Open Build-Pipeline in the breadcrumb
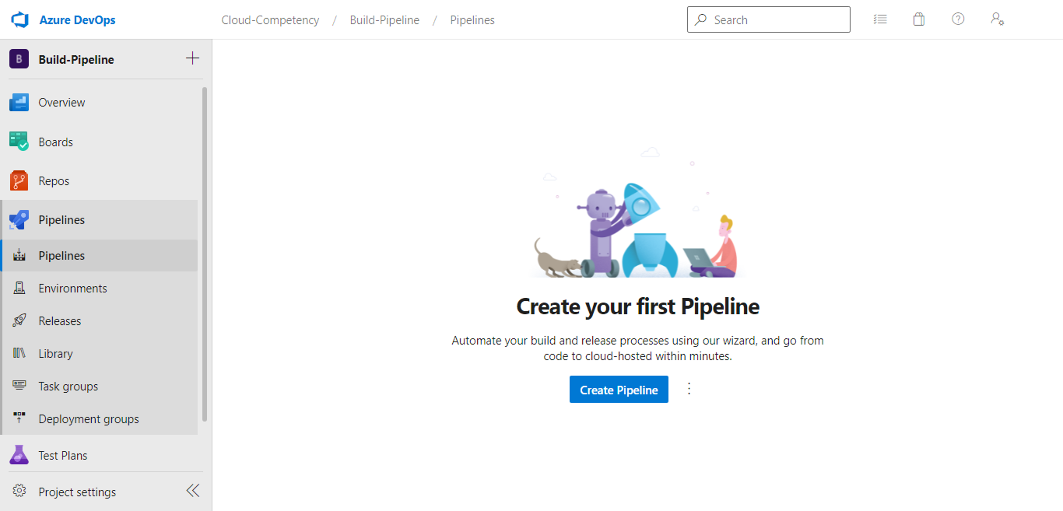The image size is (1063, 511). (x=384, y=20)
